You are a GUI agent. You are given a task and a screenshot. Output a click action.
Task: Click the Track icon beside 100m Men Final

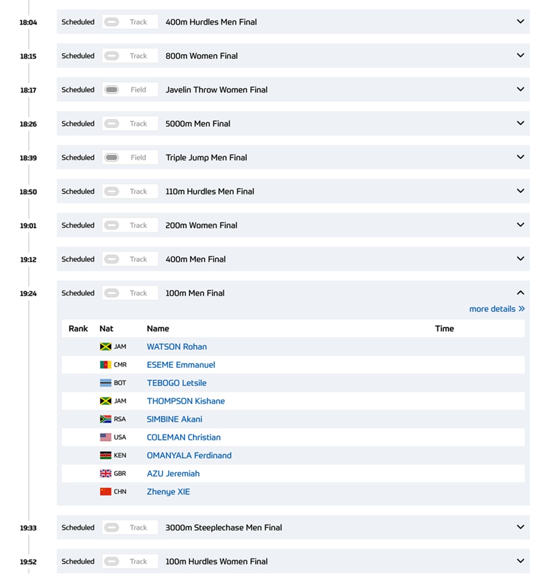tap(111, 293)
